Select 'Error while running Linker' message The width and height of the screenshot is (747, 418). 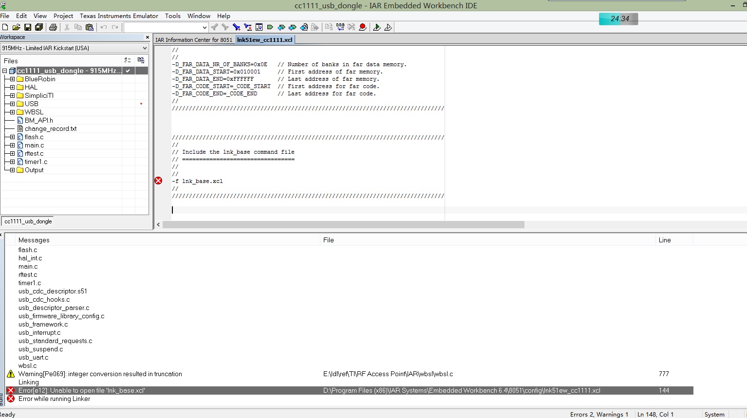[x=54, y=399]
